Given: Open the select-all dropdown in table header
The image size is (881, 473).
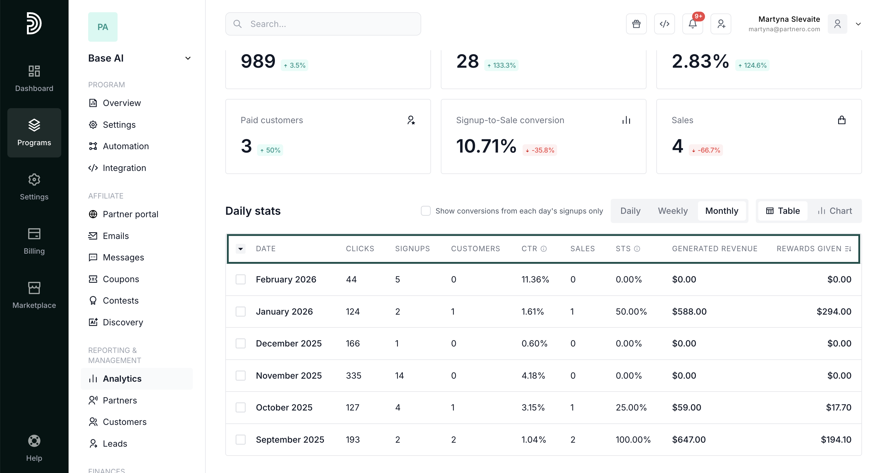Looking at the screenshot, I should click(x=240, y=249).
